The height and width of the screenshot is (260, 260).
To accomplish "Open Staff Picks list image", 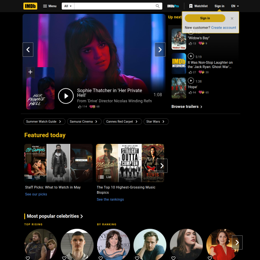I will pyautogui.click(x=58, y=163).
